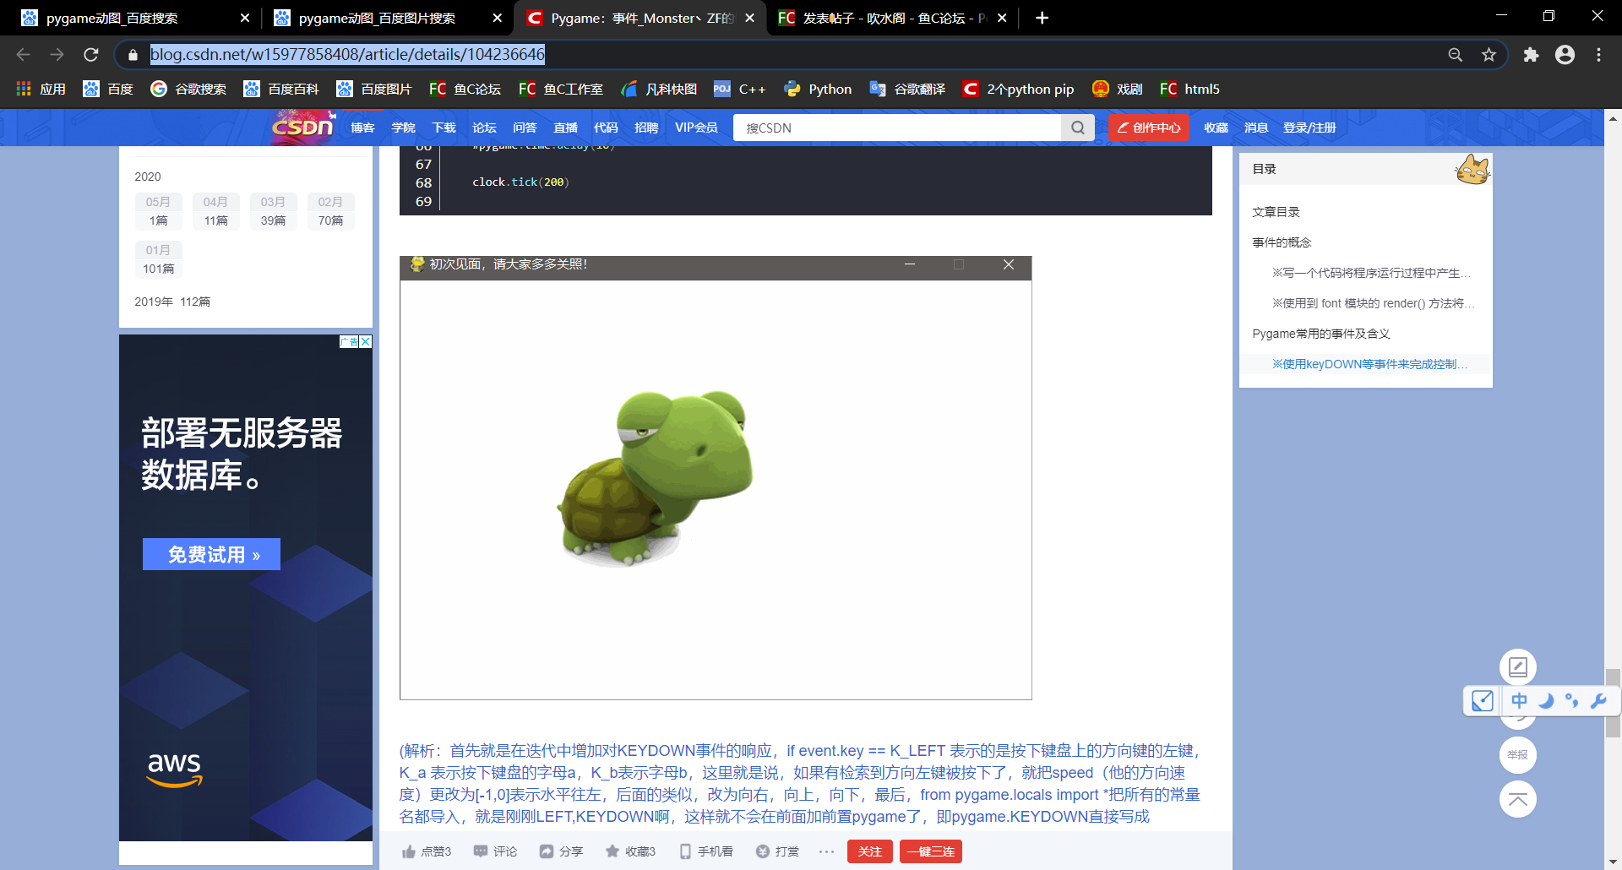Open the 03月 39篇 archive
Screen dimensions: 1622x870
[x=273, y=211]
